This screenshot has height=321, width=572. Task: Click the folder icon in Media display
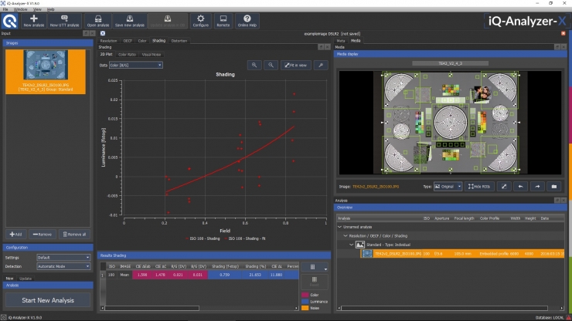(x=554, y=187)
